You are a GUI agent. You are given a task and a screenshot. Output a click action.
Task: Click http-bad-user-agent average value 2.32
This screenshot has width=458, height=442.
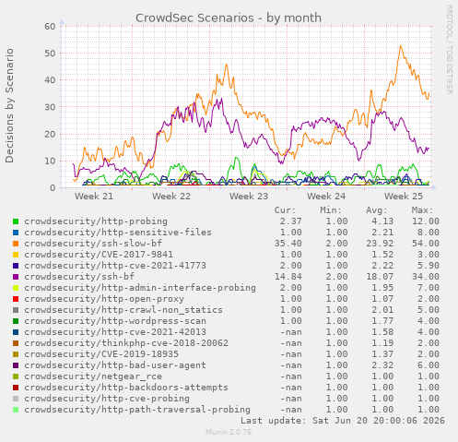382,365
